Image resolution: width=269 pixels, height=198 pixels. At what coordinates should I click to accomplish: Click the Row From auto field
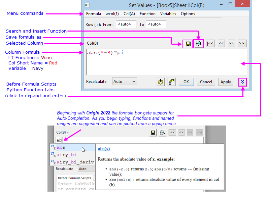(126, 24)
